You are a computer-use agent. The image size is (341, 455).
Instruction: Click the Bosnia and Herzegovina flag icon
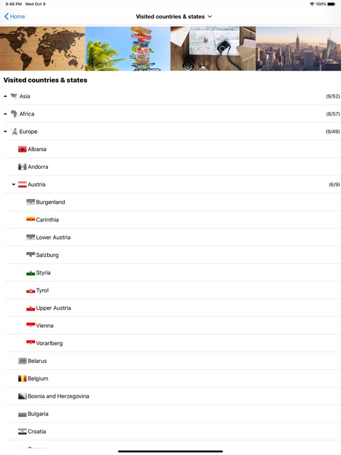pos(22,396)
